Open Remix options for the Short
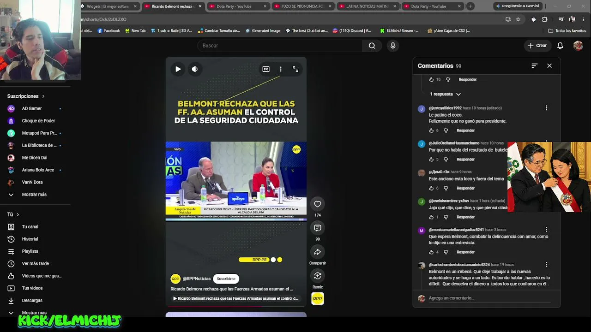591x332 pixels. (318, 276)
